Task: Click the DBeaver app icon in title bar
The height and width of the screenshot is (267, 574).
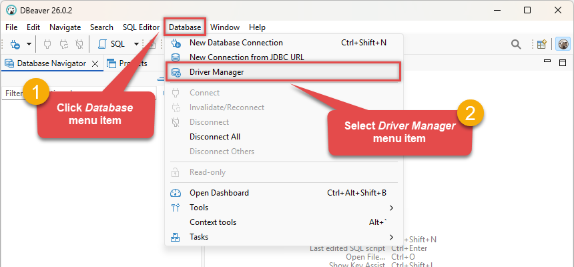Action: tap(11, 10)
